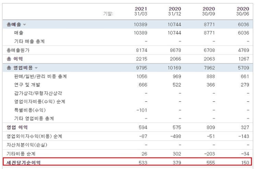The image size is (255, 169).
Task: Click 특별비용 value -101
Action: (142, 110)
